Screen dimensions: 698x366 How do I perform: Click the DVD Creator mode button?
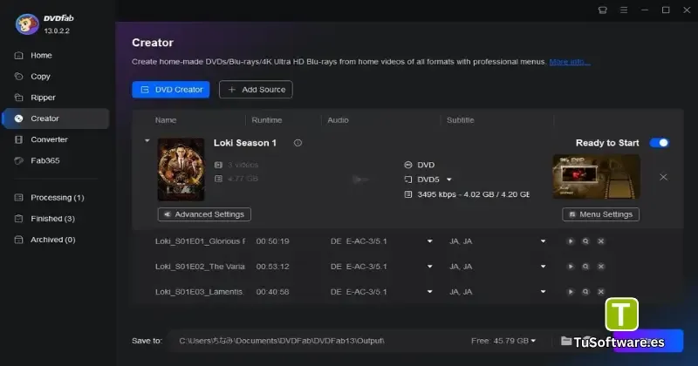[x=171, y=90]
